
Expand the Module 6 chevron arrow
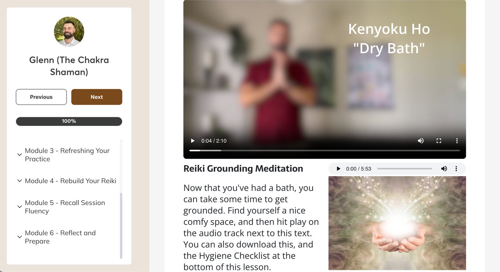(x=20, y=237)
